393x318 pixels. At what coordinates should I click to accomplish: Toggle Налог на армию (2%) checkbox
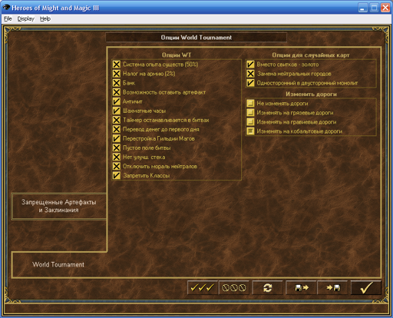tap(117, 74)
